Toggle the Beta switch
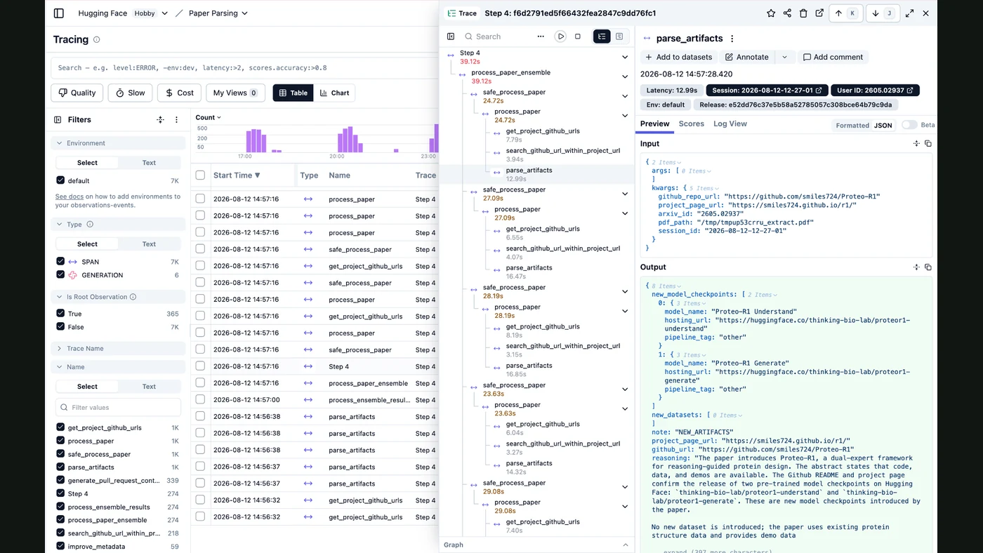This screenshot has width=983, height=553. coord(909,125)
